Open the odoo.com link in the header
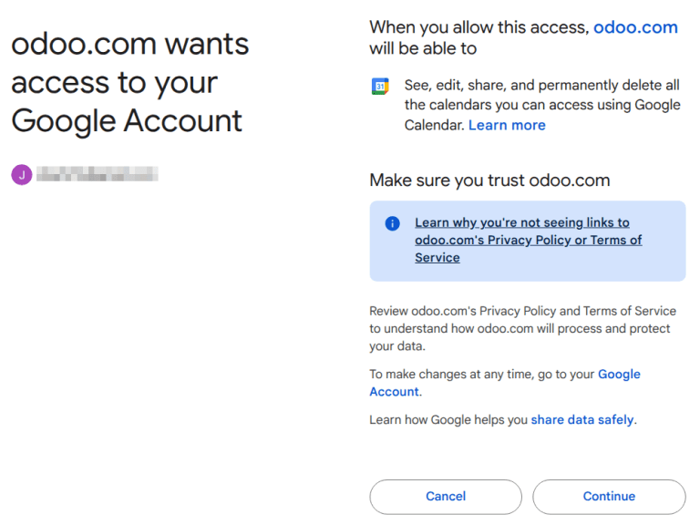The image size is (700, 525). 635,27
